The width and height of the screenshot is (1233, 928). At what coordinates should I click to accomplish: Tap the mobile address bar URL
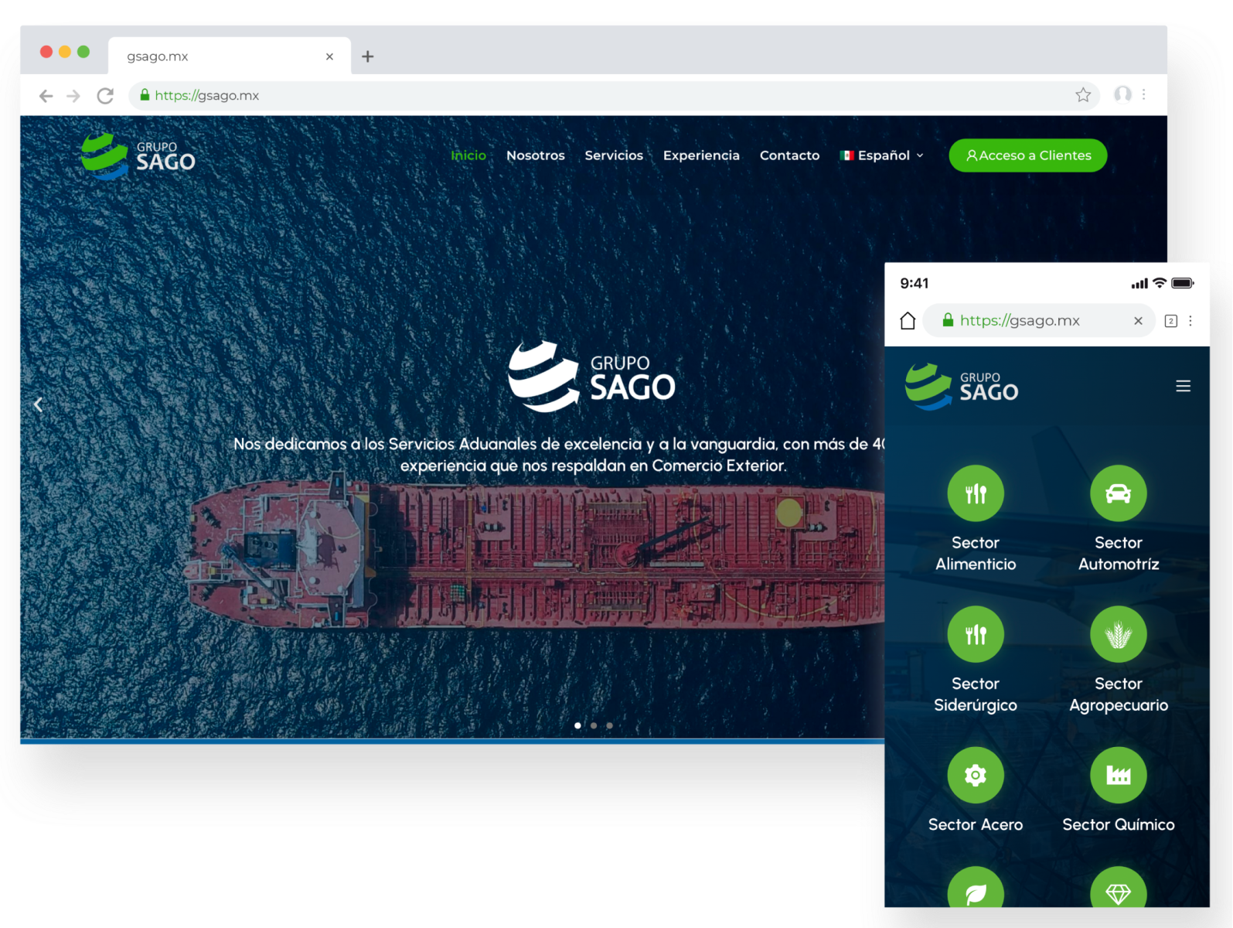(x=1020, y=321)
